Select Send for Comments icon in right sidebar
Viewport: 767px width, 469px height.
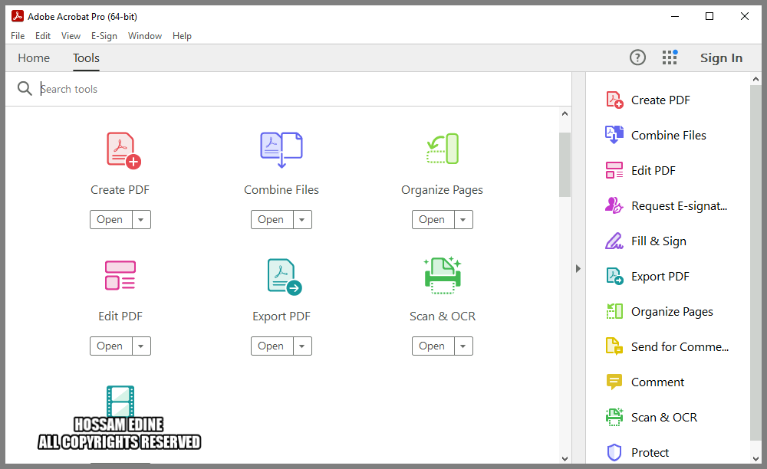pos(614,346)
